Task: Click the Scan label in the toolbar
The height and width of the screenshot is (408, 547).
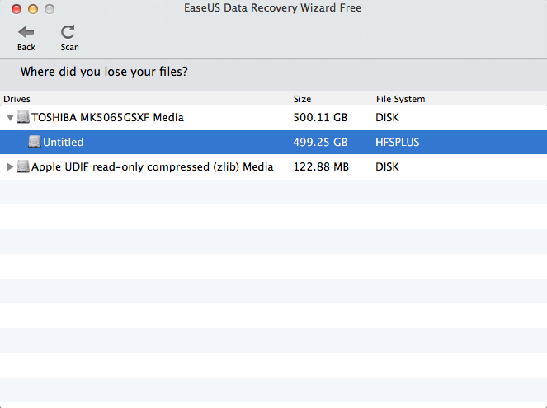Action: click(x=70, y=47)
